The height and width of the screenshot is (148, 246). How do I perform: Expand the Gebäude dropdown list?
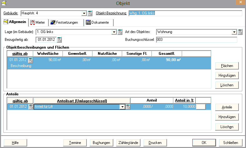pos(84,13)
